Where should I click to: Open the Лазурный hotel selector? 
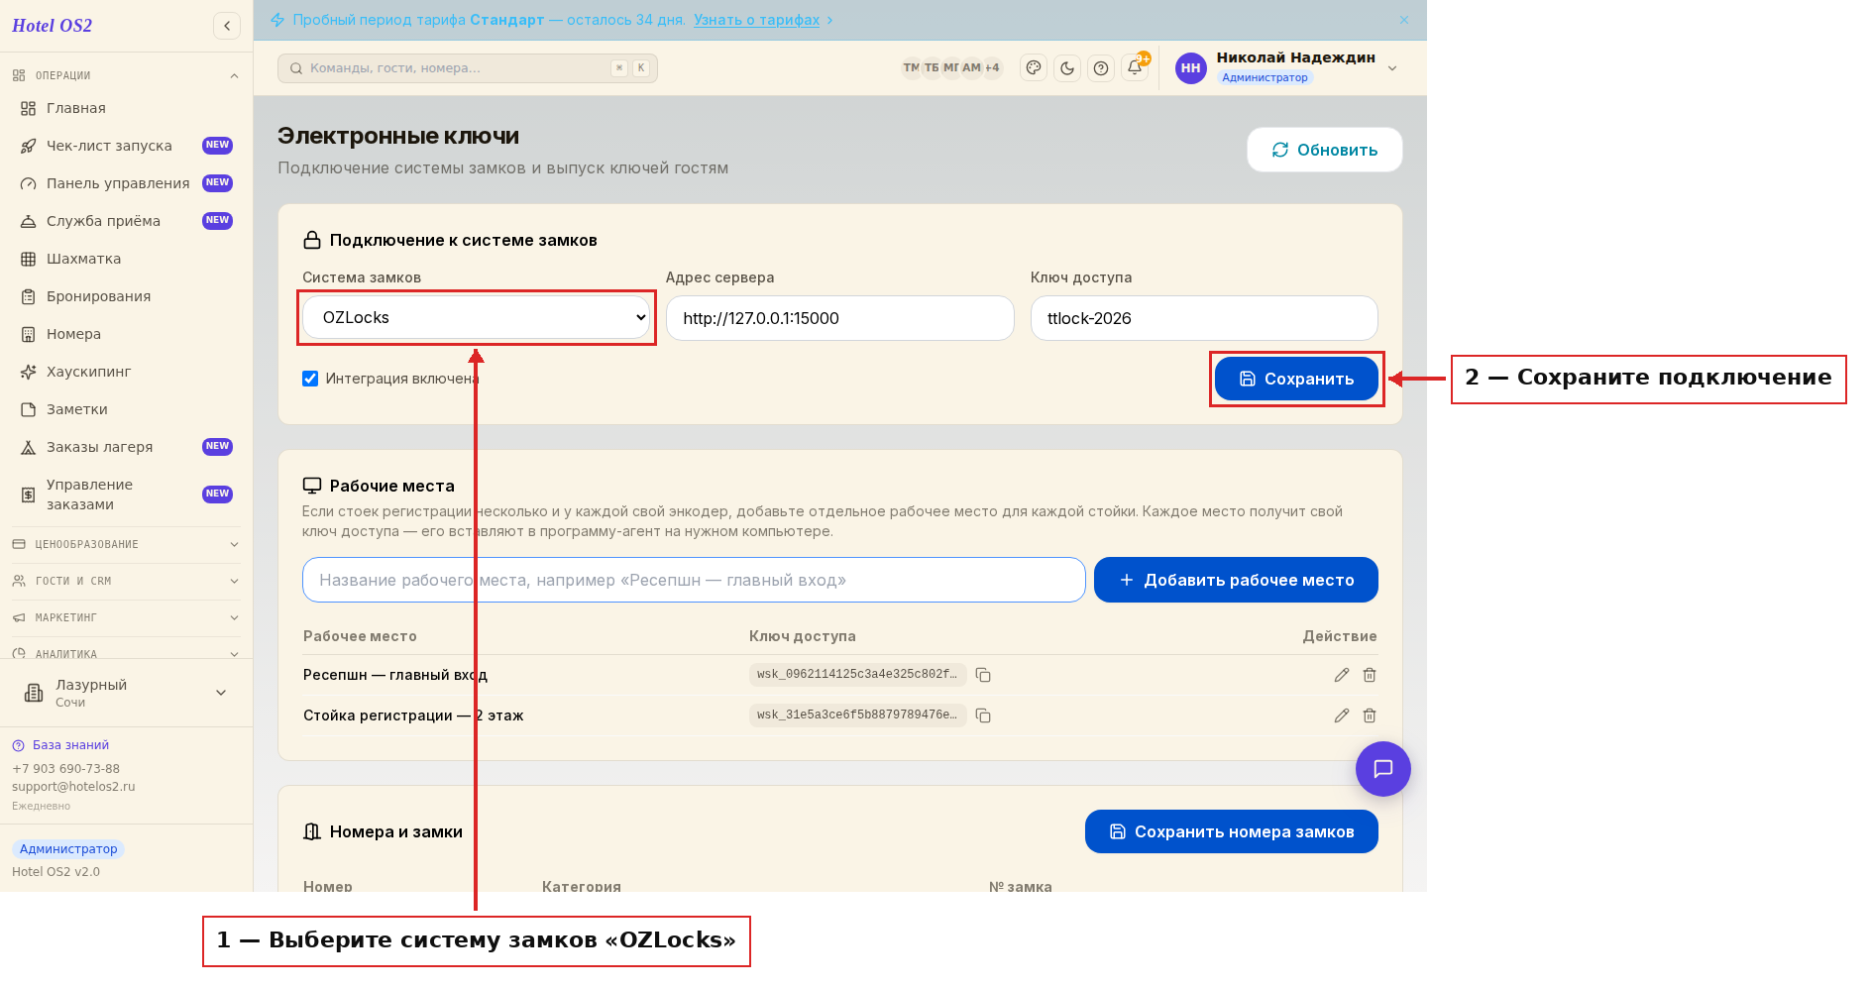tap(126, 693)
